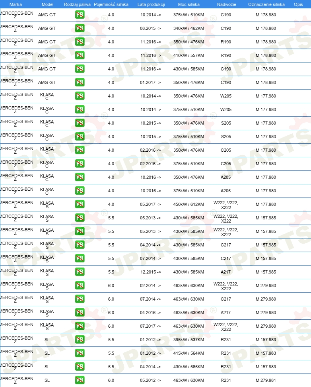Click the fuel icon in the A205 375kW / 510KM row
Viewport: 311px width, 387px height.
pos(80,191)
